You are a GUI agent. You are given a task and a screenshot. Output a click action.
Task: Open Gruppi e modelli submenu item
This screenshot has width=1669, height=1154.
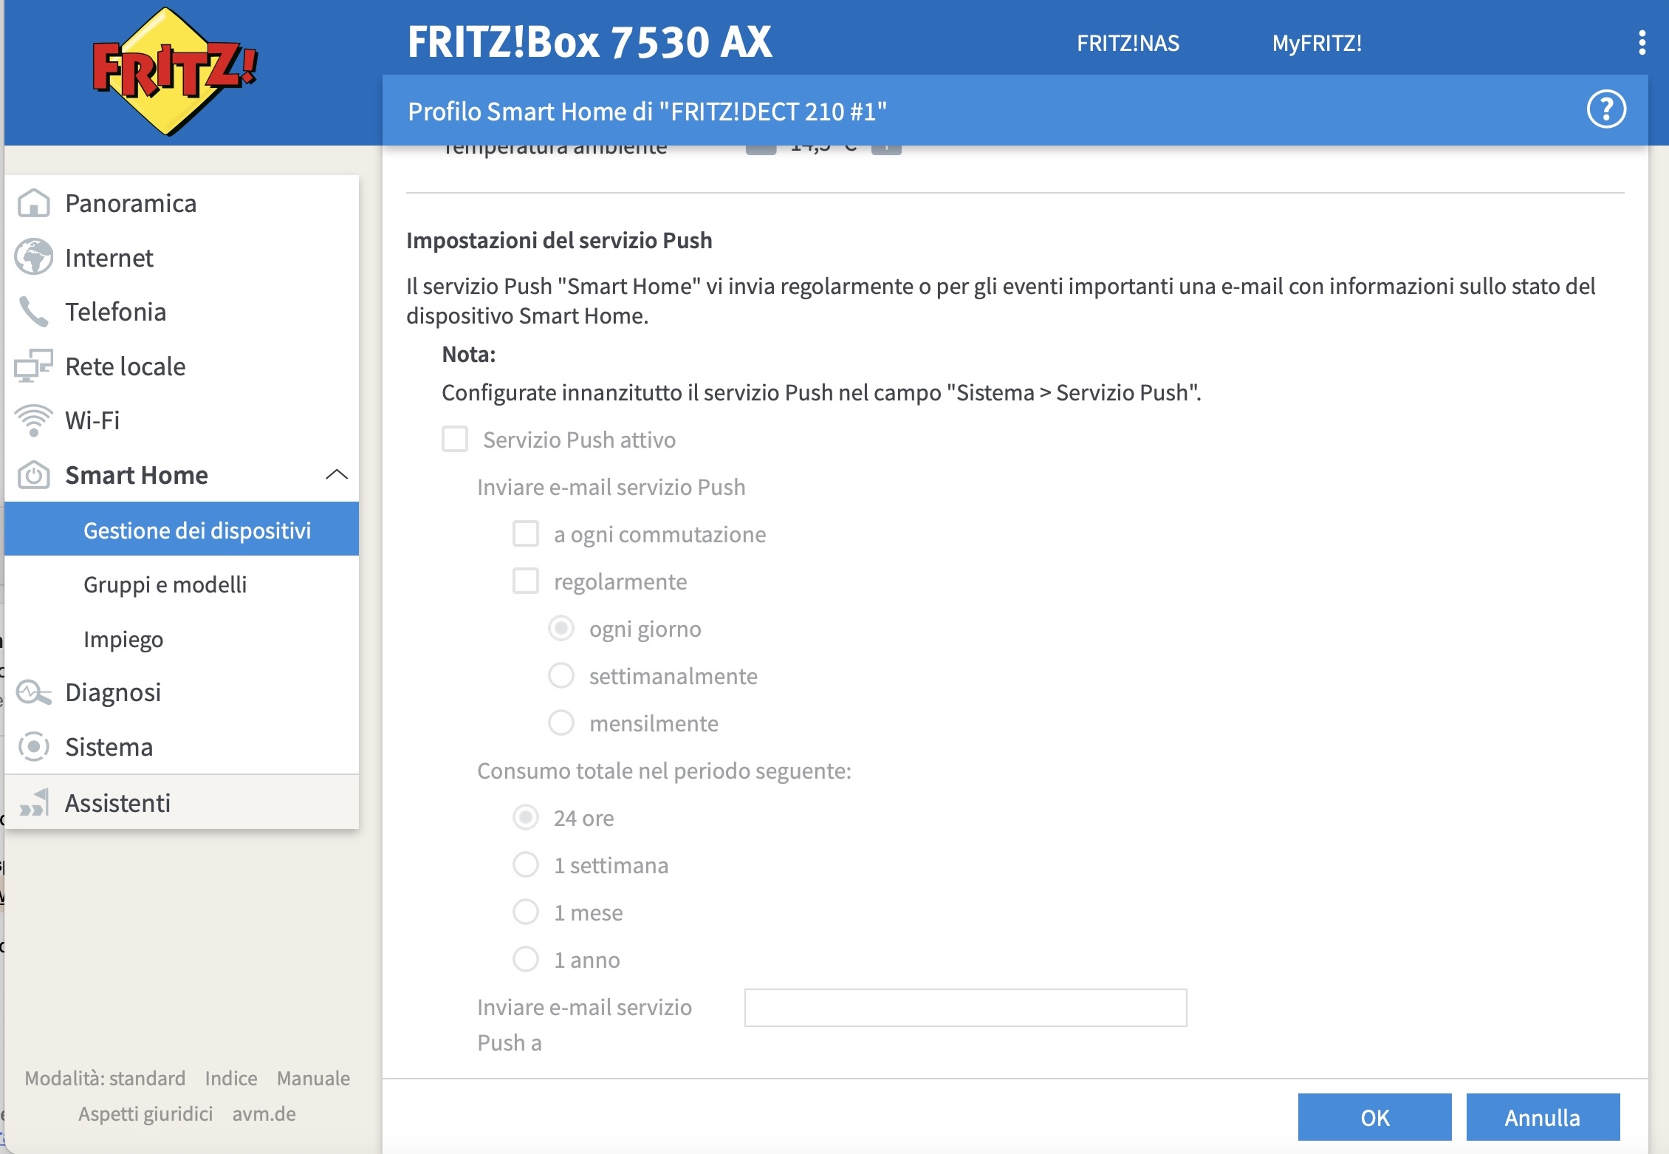point(165,584)
